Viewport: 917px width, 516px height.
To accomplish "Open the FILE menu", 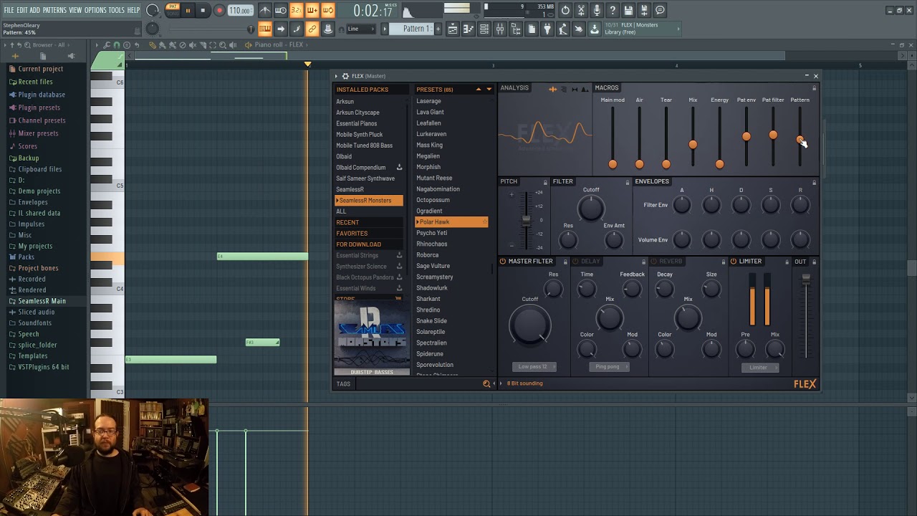I will pyautogui.click(x=9, y=10).
